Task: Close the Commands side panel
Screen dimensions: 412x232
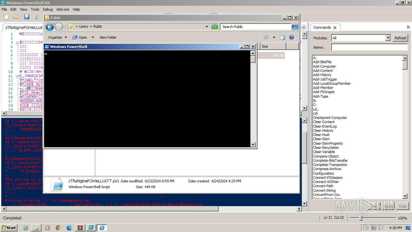Action: click(x=408, y=27)
